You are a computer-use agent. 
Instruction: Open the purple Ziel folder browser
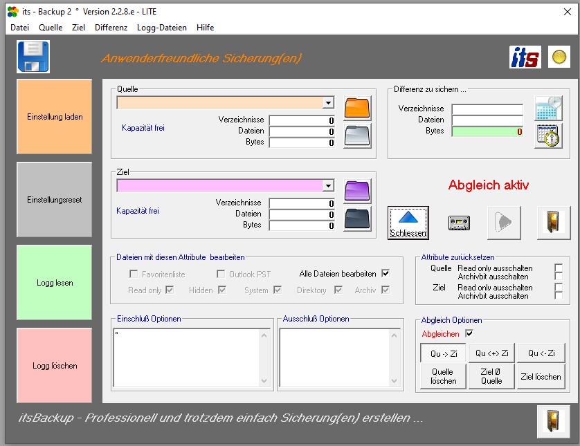click(357, 192)
